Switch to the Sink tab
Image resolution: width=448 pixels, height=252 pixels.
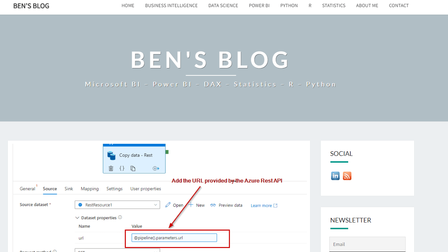point(69,189)
